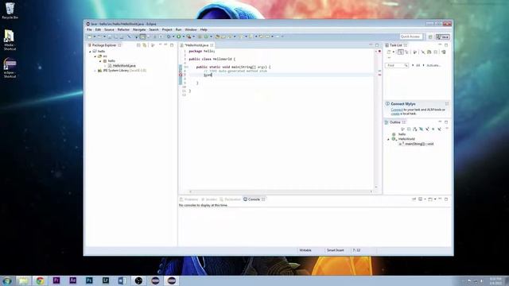Screen dimensions: 509x286
Task: Click the editor horizontal scrollbar
Action: click(x=281, y=191)
